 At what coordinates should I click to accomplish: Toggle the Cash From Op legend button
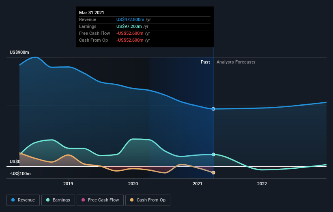(x=148, y=200)
